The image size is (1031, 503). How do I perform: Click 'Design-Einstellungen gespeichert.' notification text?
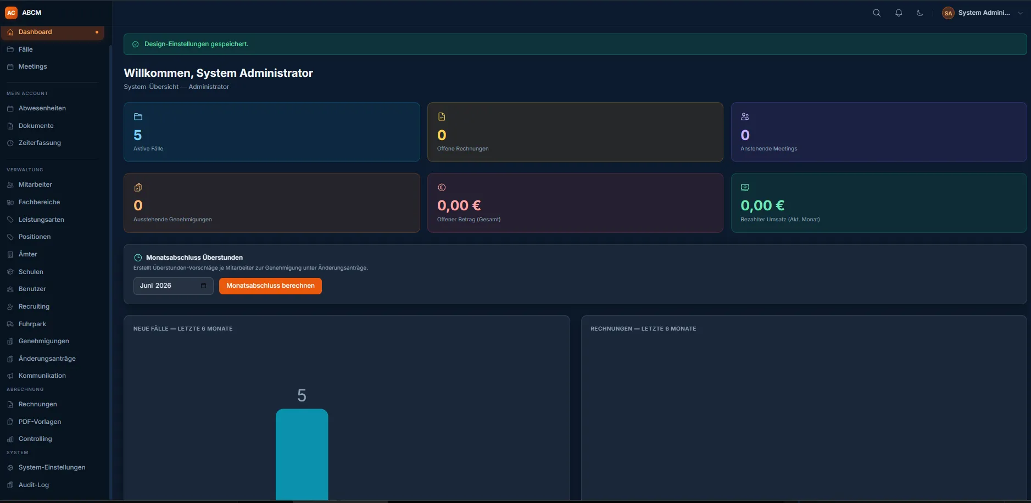click(196, 44)
